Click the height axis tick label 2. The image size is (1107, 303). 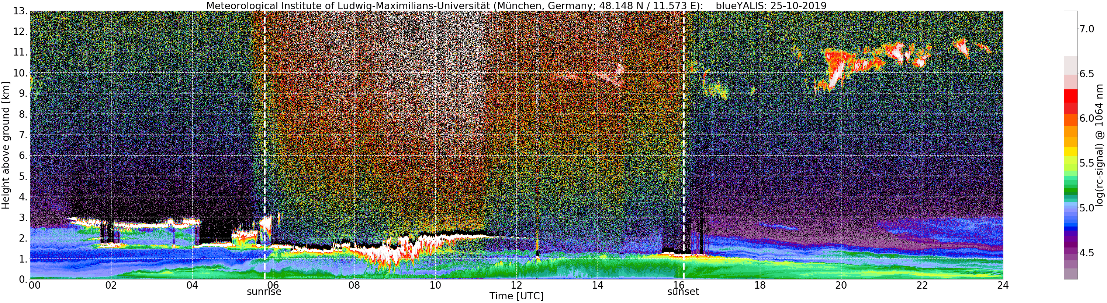coord(23,238)
